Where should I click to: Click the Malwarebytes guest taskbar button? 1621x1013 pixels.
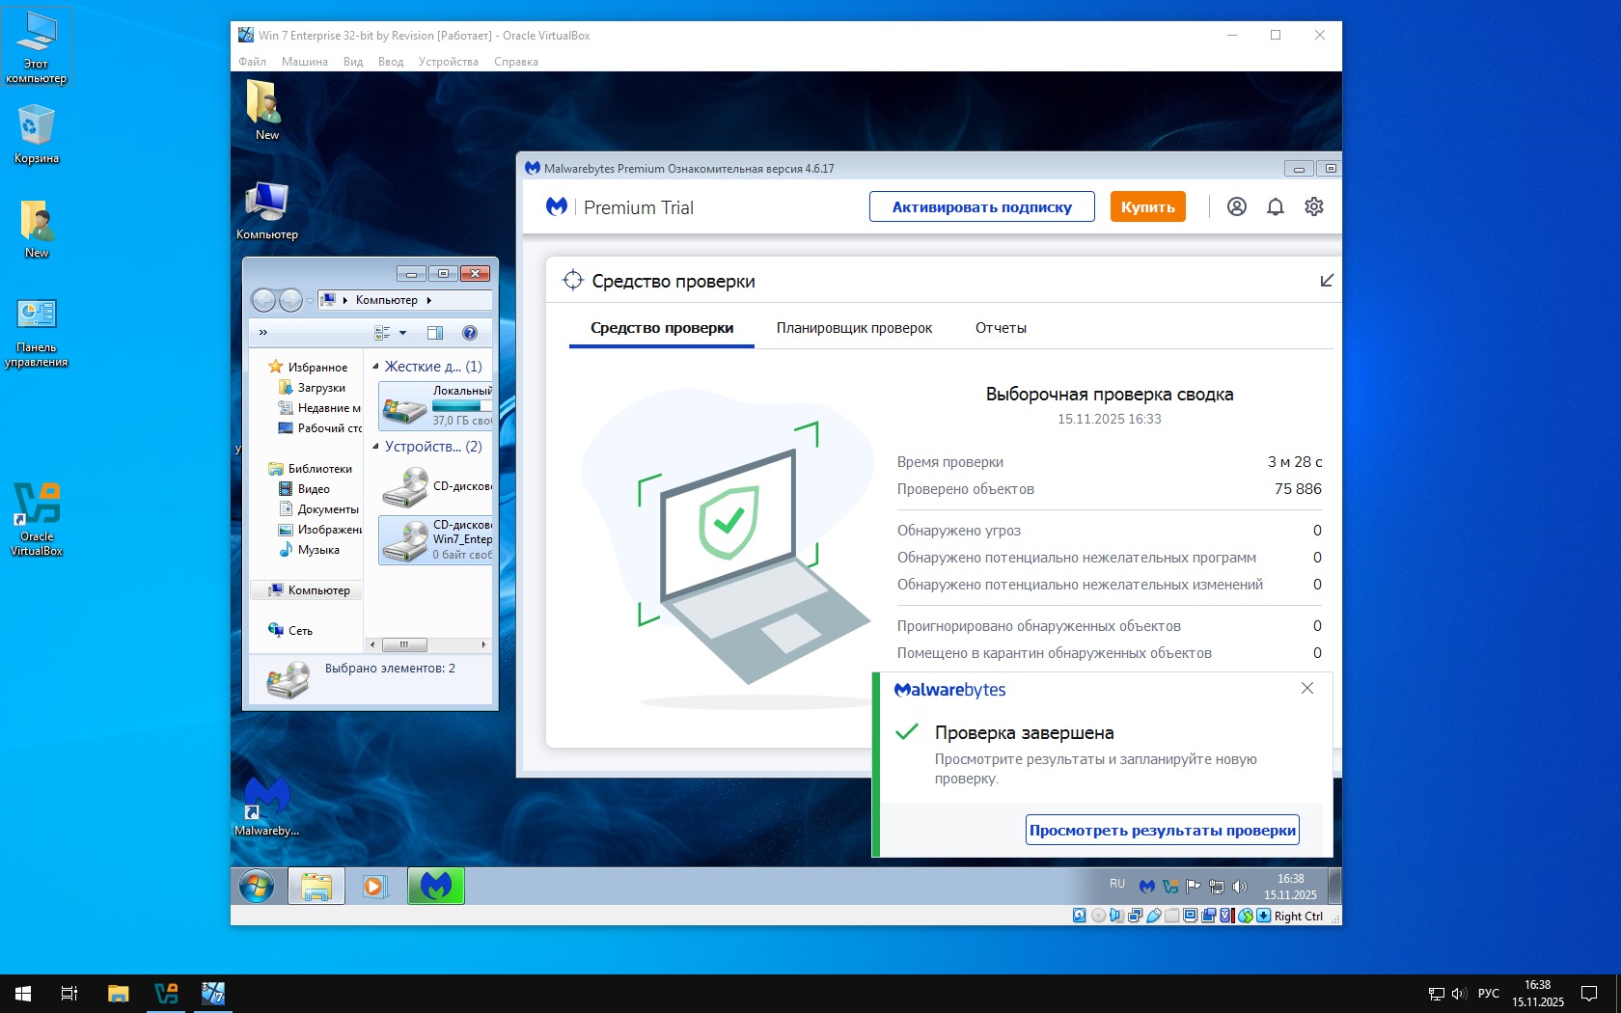[x=436, y=886]
